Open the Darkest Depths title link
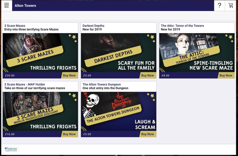This screenshot has width=238, height=156. point(93,26)
